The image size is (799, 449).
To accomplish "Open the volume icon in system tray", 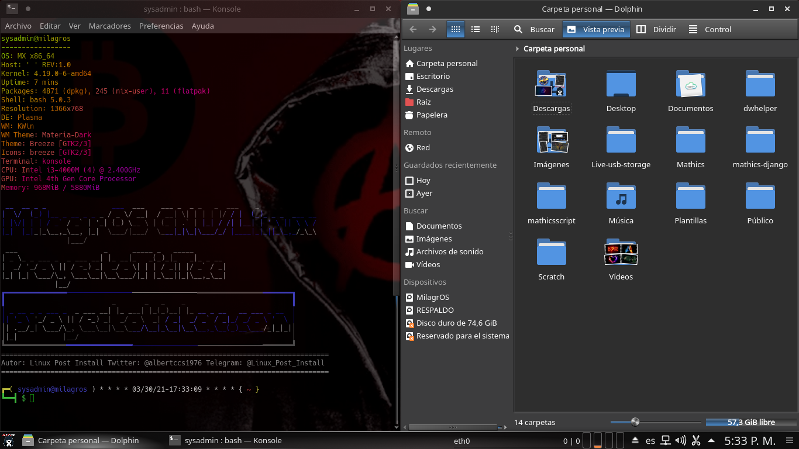I will [x=680, y=441].
